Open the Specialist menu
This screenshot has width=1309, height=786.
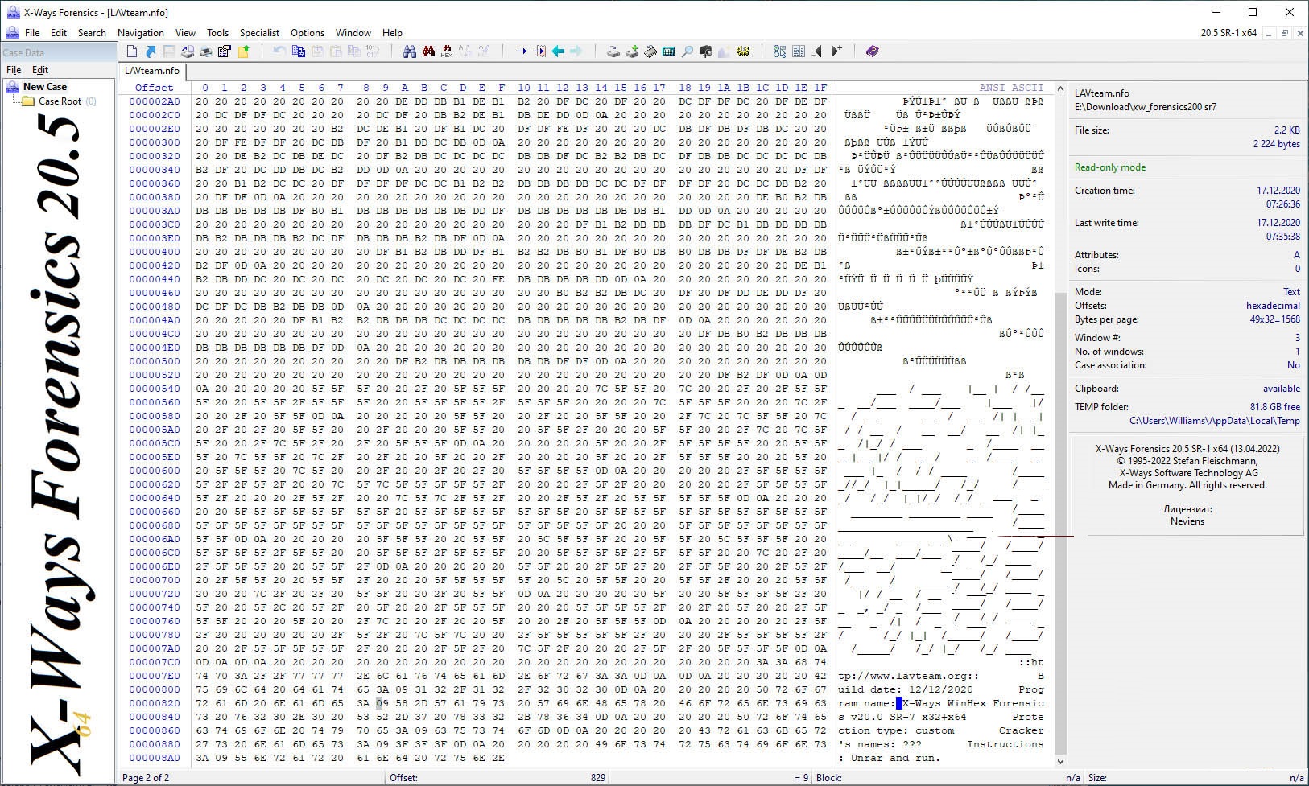(x=259, y=33)
